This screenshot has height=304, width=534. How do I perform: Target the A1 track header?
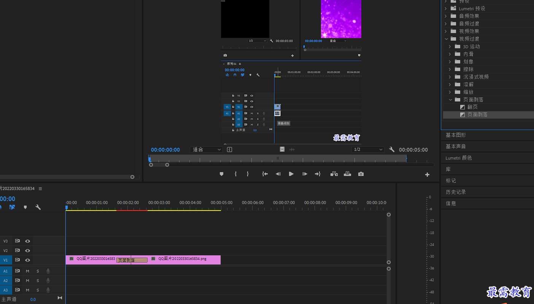coord(6,271)
